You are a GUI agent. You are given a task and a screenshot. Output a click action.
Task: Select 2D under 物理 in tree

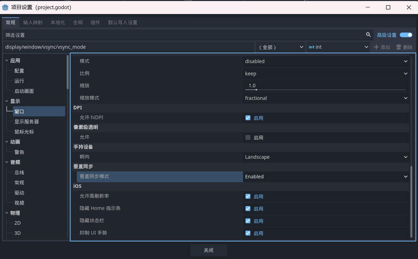click(18, 223)
